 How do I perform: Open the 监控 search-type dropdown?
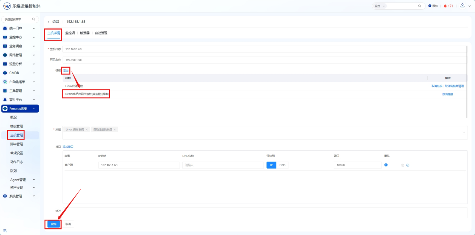coord(379,6)
